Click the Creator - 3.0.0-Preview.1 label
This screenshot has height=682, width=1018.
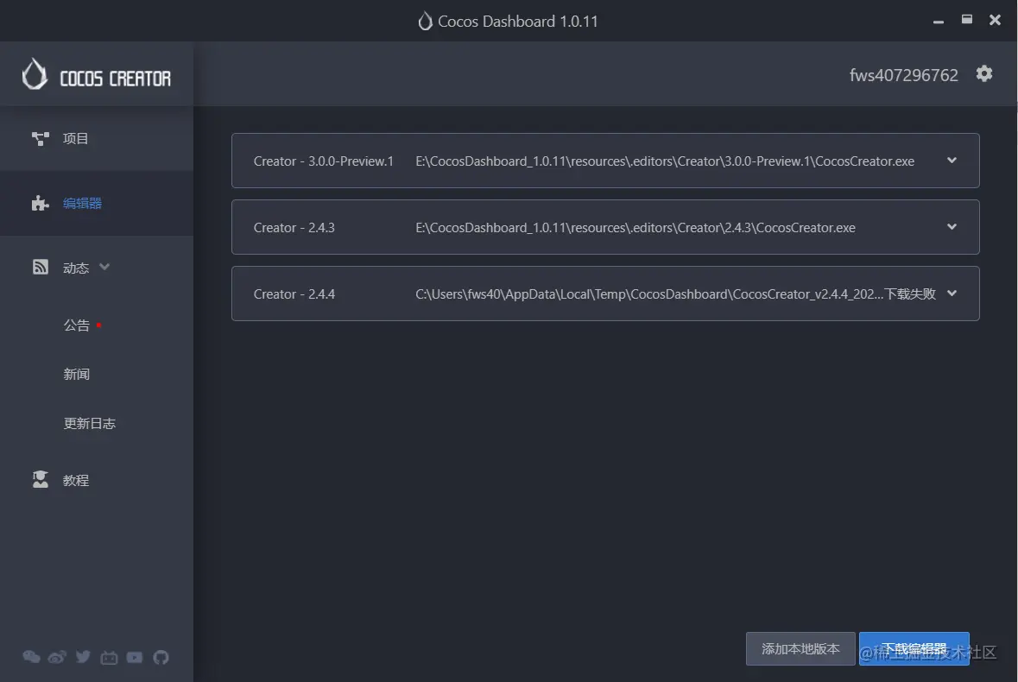[x=323, y=161]
